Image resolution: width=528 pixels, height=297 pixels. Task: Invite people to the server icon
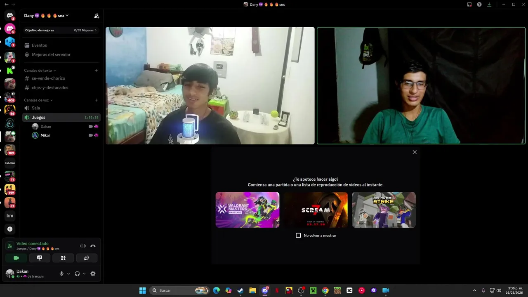coord(97,16)
